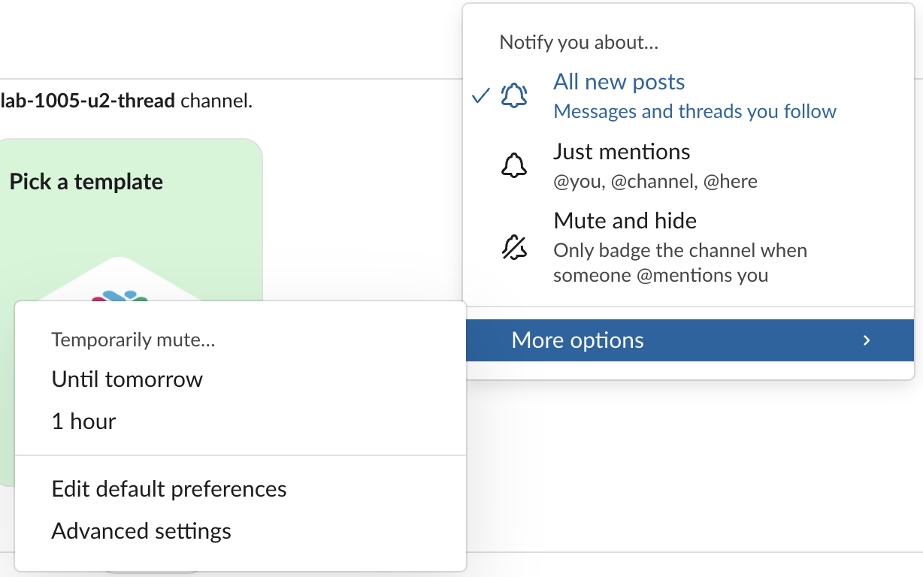Image resolution: width=923 pixels, height=577 pixels.
Task: Click 'Only badge the channel when' description
Action: tap(680, 250)
